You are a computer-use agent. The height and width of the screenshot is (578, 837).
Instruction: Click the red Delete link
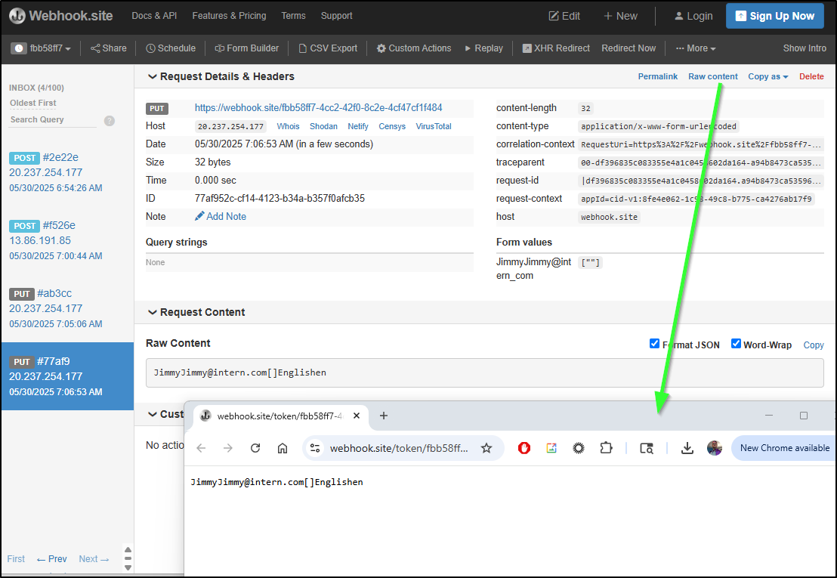(x=811, y=76)
